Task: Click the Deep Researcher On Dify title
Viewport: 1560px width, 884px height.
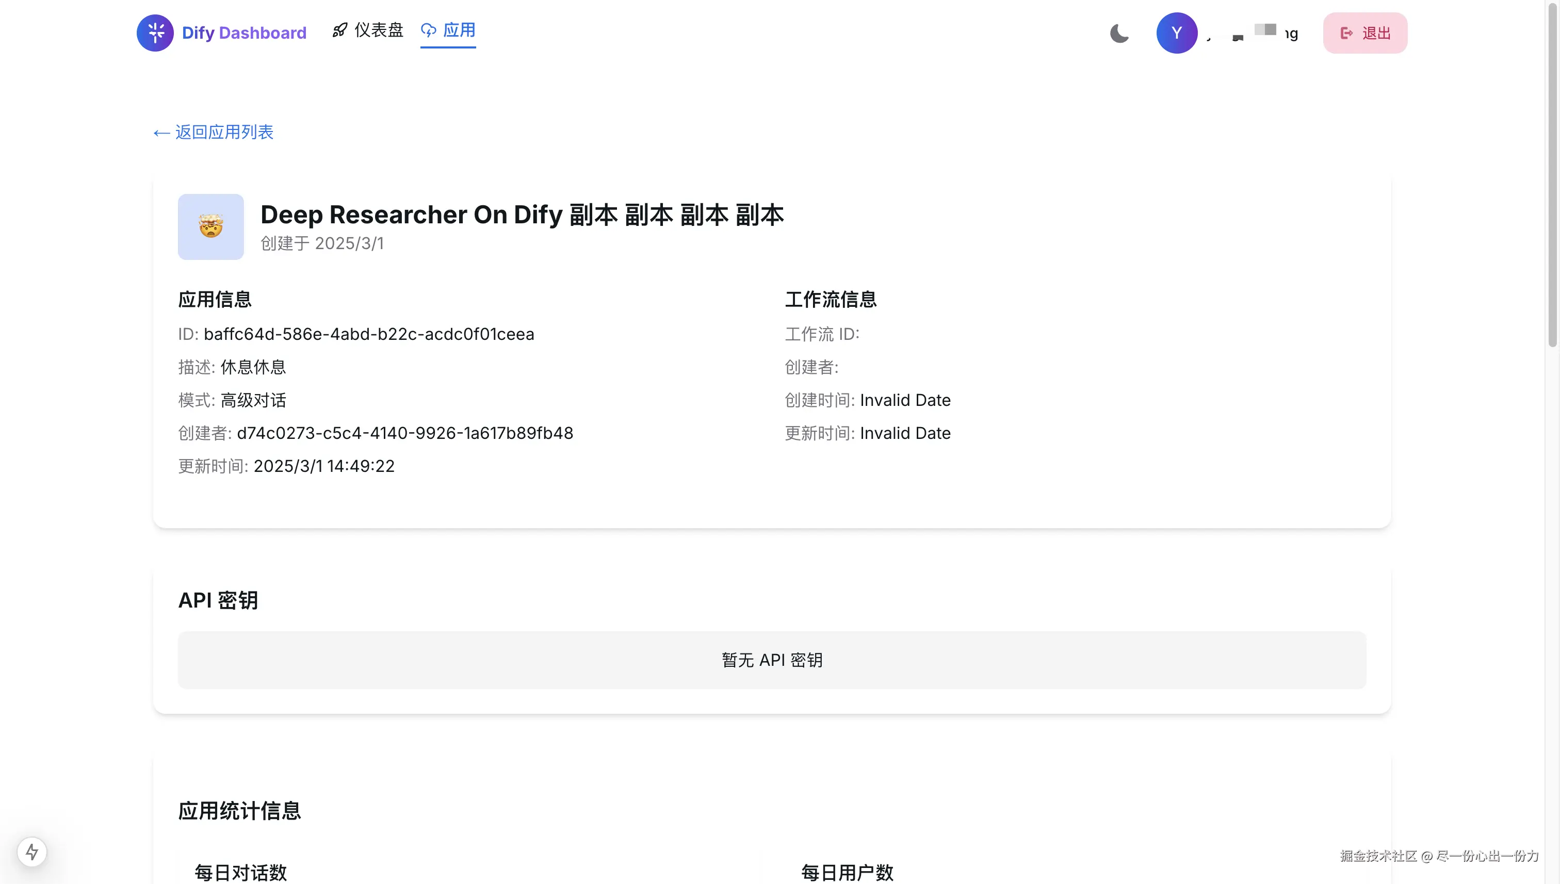Action: [x=522, y=215]
